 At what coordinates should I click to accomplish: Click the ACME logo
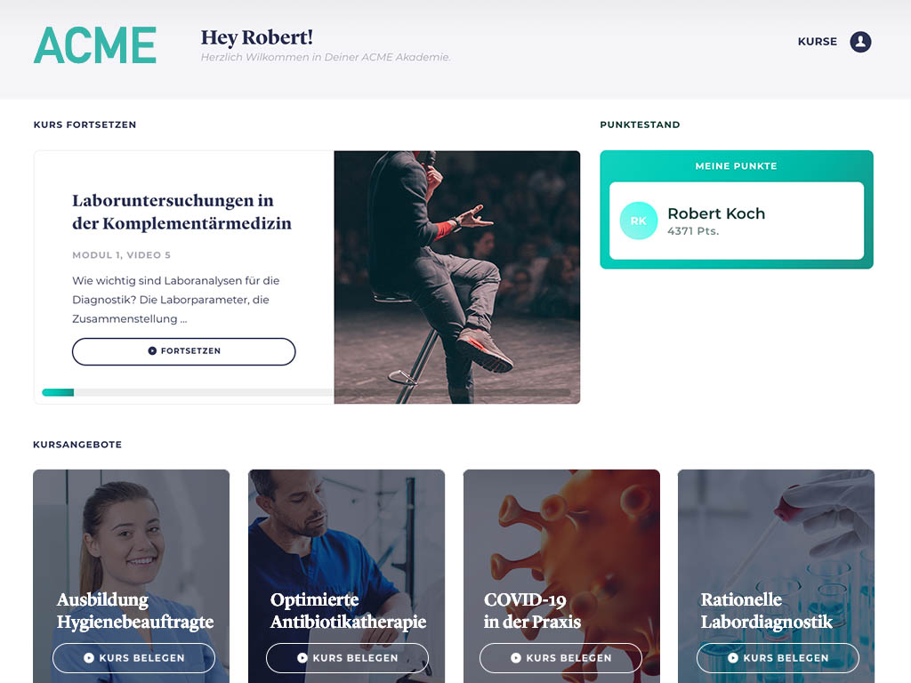tap(94, 45)
